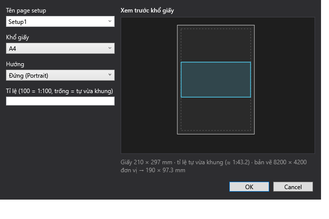The width and height of the screenshot is (329, 219).
Task: Confirm with the OK button
Action: (x=249, y=187)
